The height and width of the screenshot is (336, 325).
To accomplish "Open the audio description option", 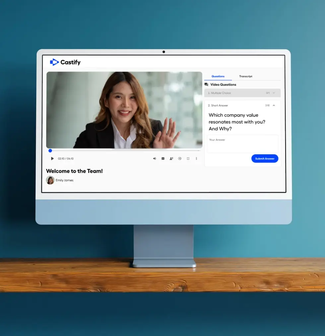I will 171,159.
